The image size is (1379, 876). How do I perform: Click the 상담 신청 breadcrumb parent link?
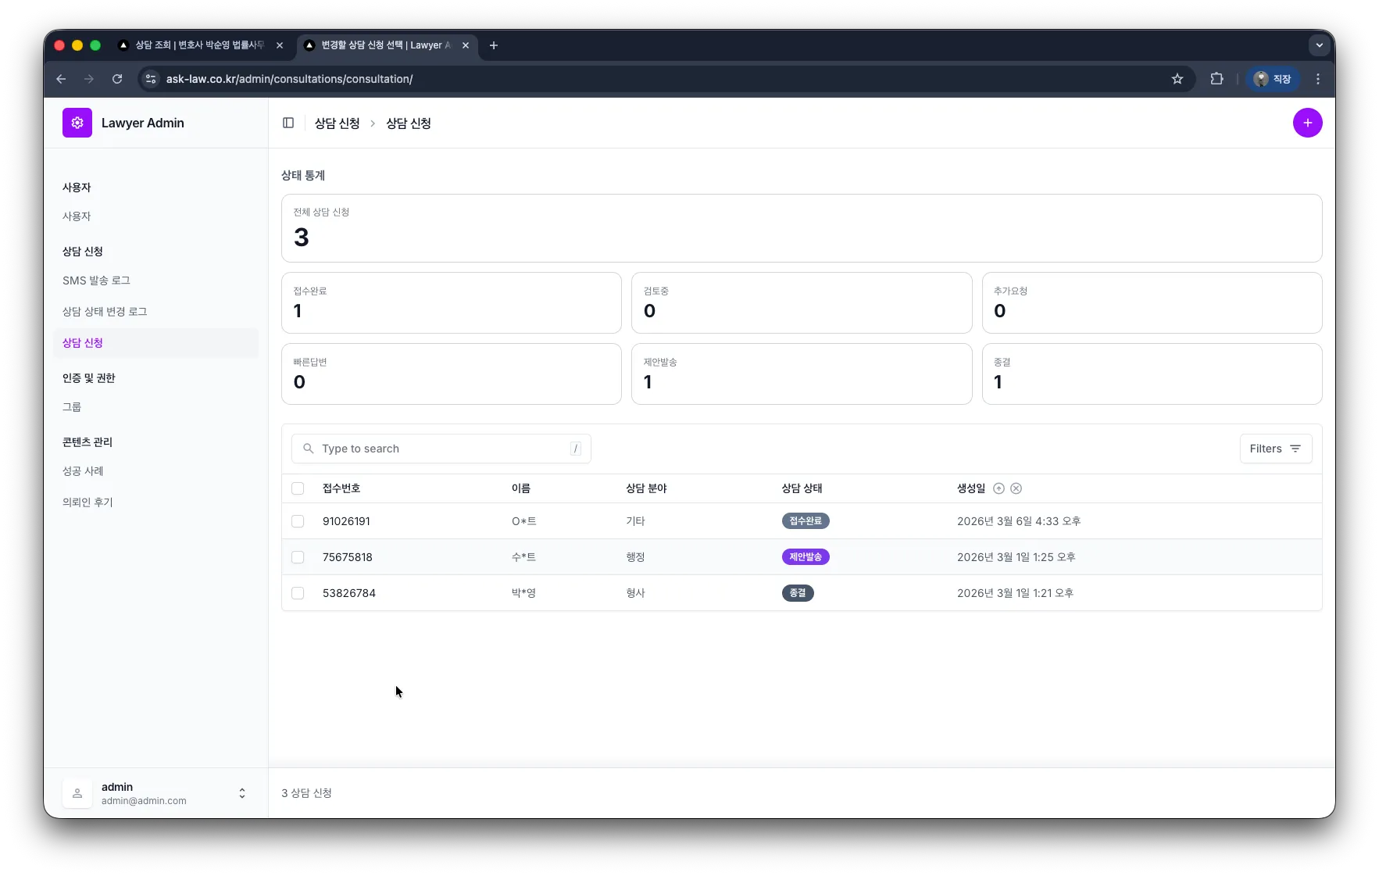tap(337, 123)
